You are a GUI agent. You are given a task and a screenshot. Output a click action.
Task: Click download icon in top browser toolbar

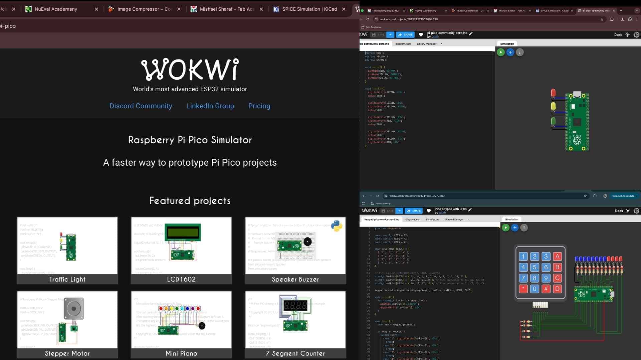622,19
